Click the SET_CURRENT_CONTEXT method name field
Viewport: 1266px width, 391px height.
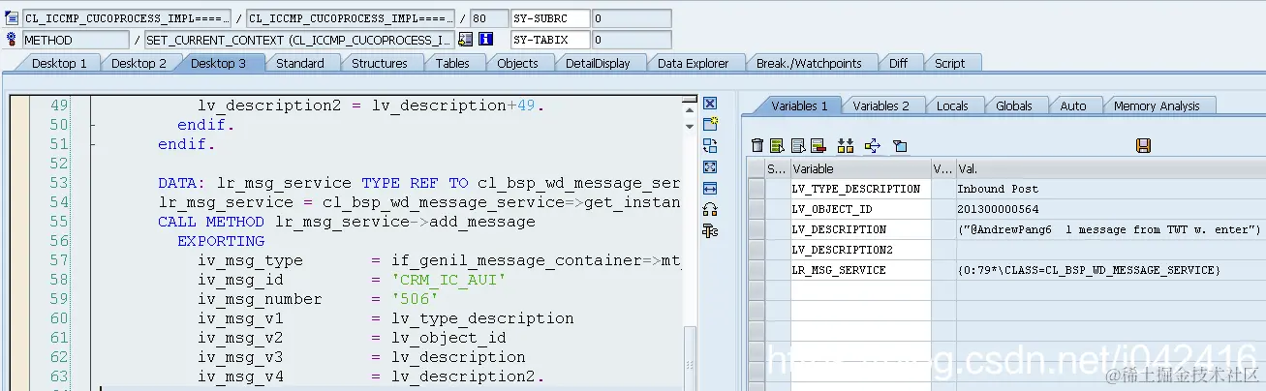pos(299,40)
